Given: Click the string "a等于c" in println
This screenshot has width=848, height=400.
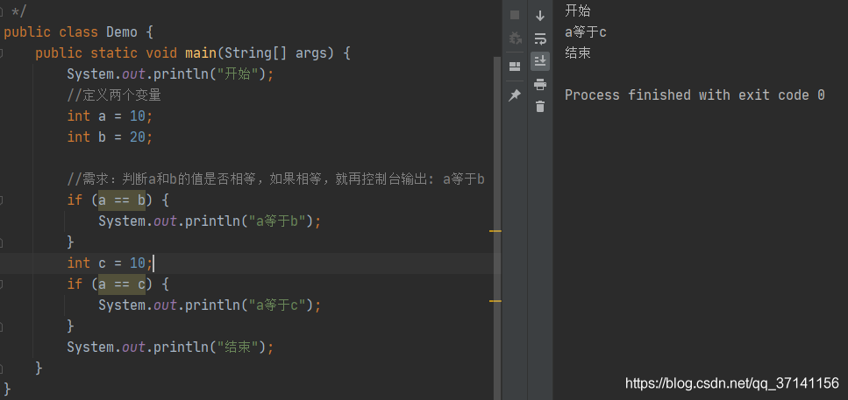Looking at the screenshot, I should pyautogui.click(x=277, y=305).
